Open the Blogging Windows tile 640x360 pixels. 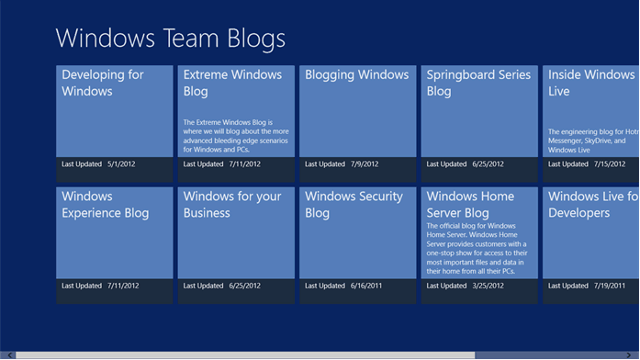coord(357,124)
